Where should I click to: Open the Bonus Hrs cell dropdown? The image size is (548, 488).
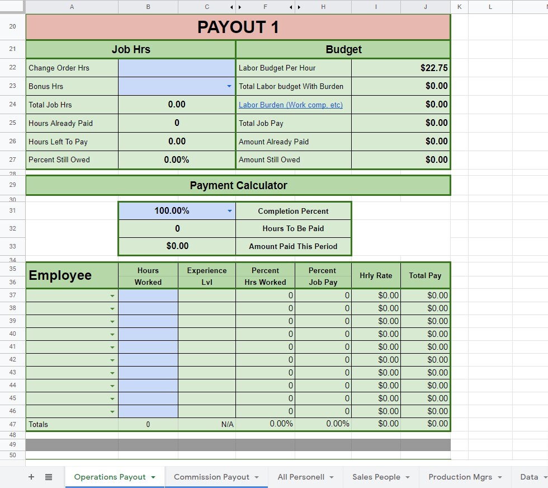pos(229,86)
